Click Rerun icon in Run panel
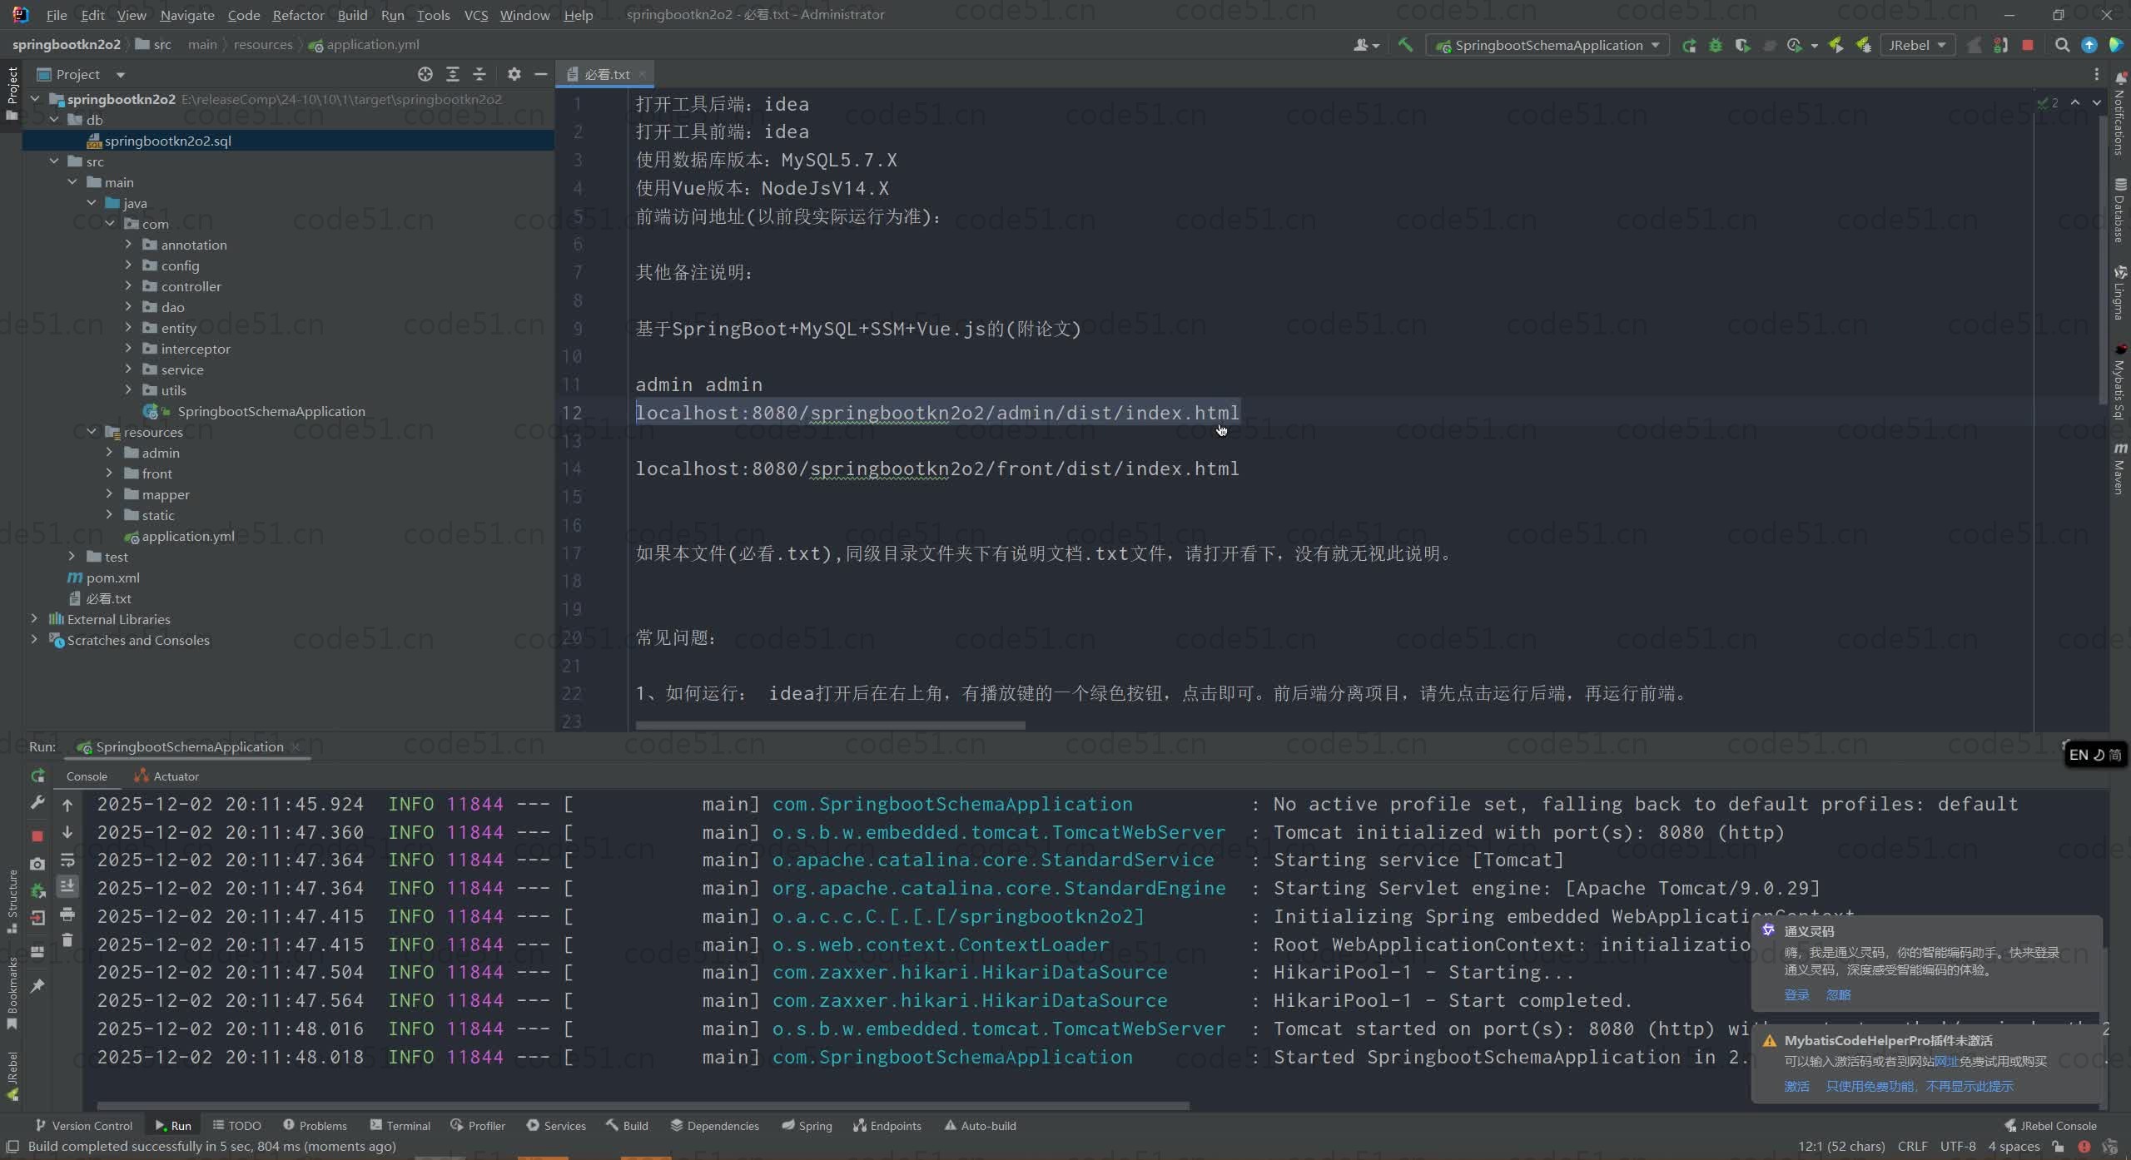The height and width of the screenshot is (1160, 2131). click(x=37, y=776)
